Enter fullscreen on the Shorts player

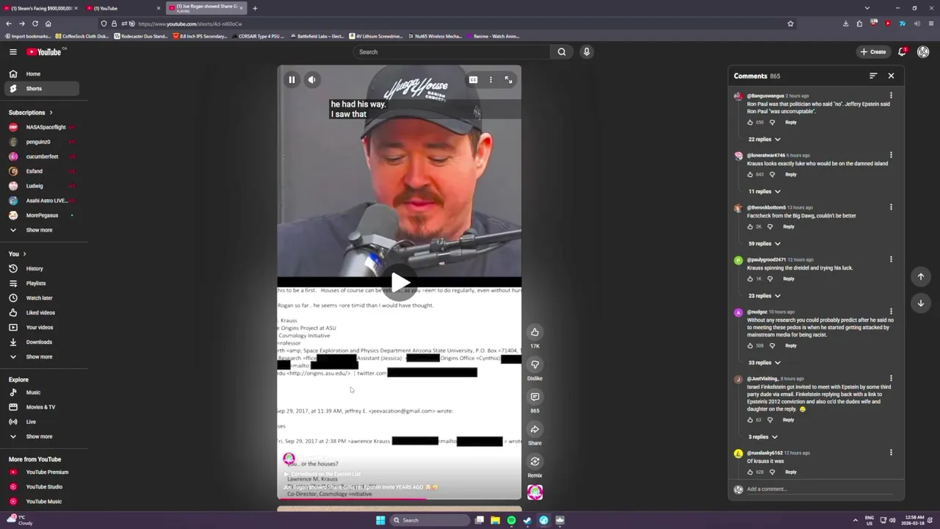508,79
